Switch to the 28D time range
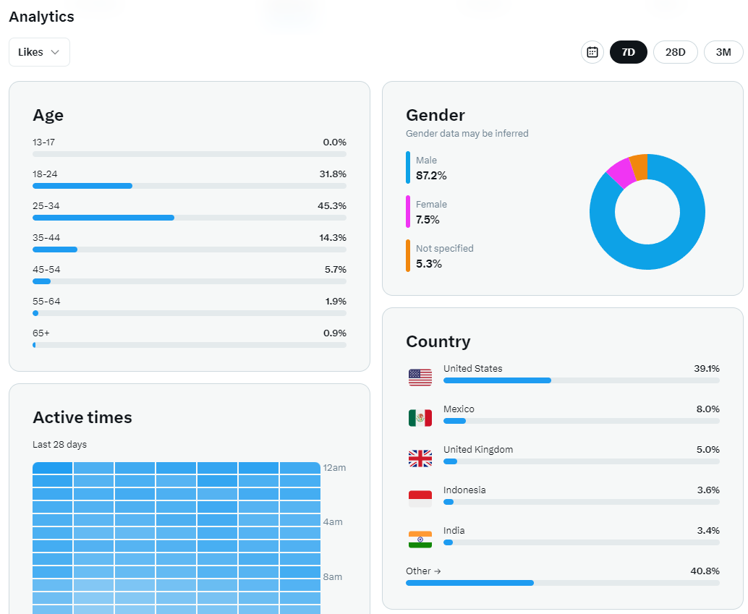This screenshot has height=614, width=748. click(675, 52)
